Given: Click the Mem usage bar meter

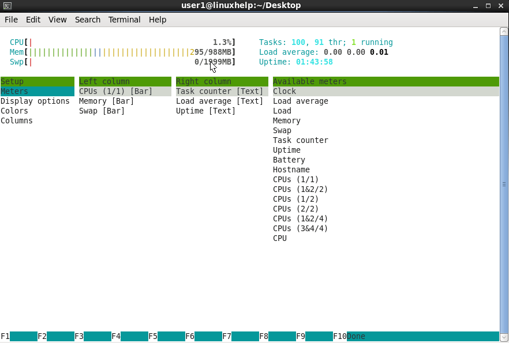Looking at the screenshot, I should (x=122, y=52).
